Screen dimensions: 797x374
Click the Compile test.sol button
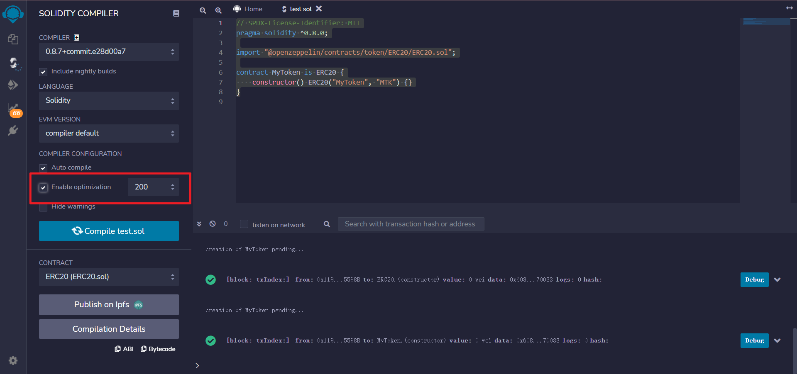(109, 231)
